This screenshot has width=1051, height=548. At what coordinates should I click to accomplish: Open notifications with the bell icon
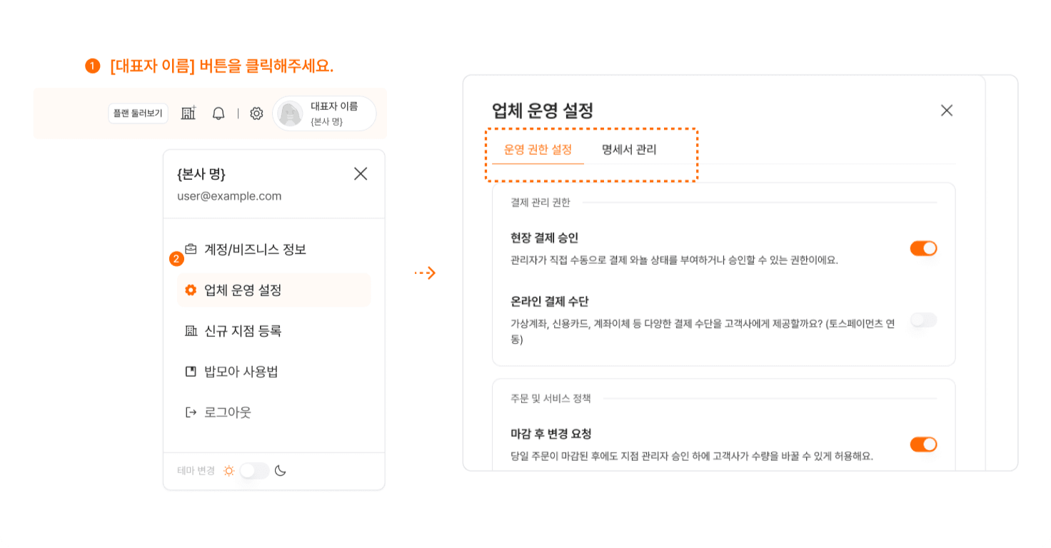tap(218, 113)
